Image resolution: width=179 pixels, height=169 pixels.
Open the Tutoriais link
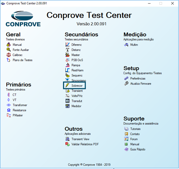point(135,129)
